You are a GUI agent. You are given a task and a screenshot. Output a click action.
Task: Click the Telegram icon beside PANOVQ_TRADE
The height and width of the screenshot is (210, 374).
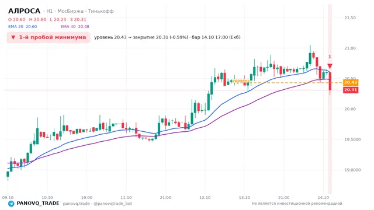(x=11, y=204)
